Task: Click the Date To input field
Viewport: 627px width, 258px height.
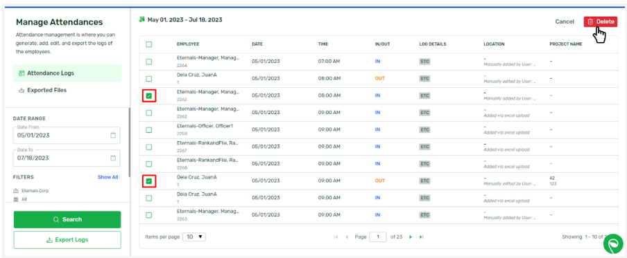Action: click(67, 158)
